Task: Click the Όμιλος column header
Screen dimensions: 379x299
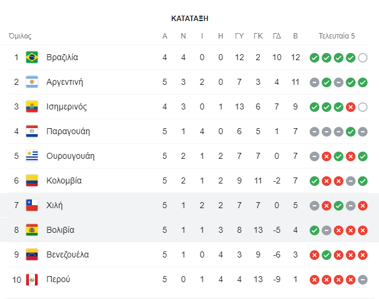Action: (20, 36)
